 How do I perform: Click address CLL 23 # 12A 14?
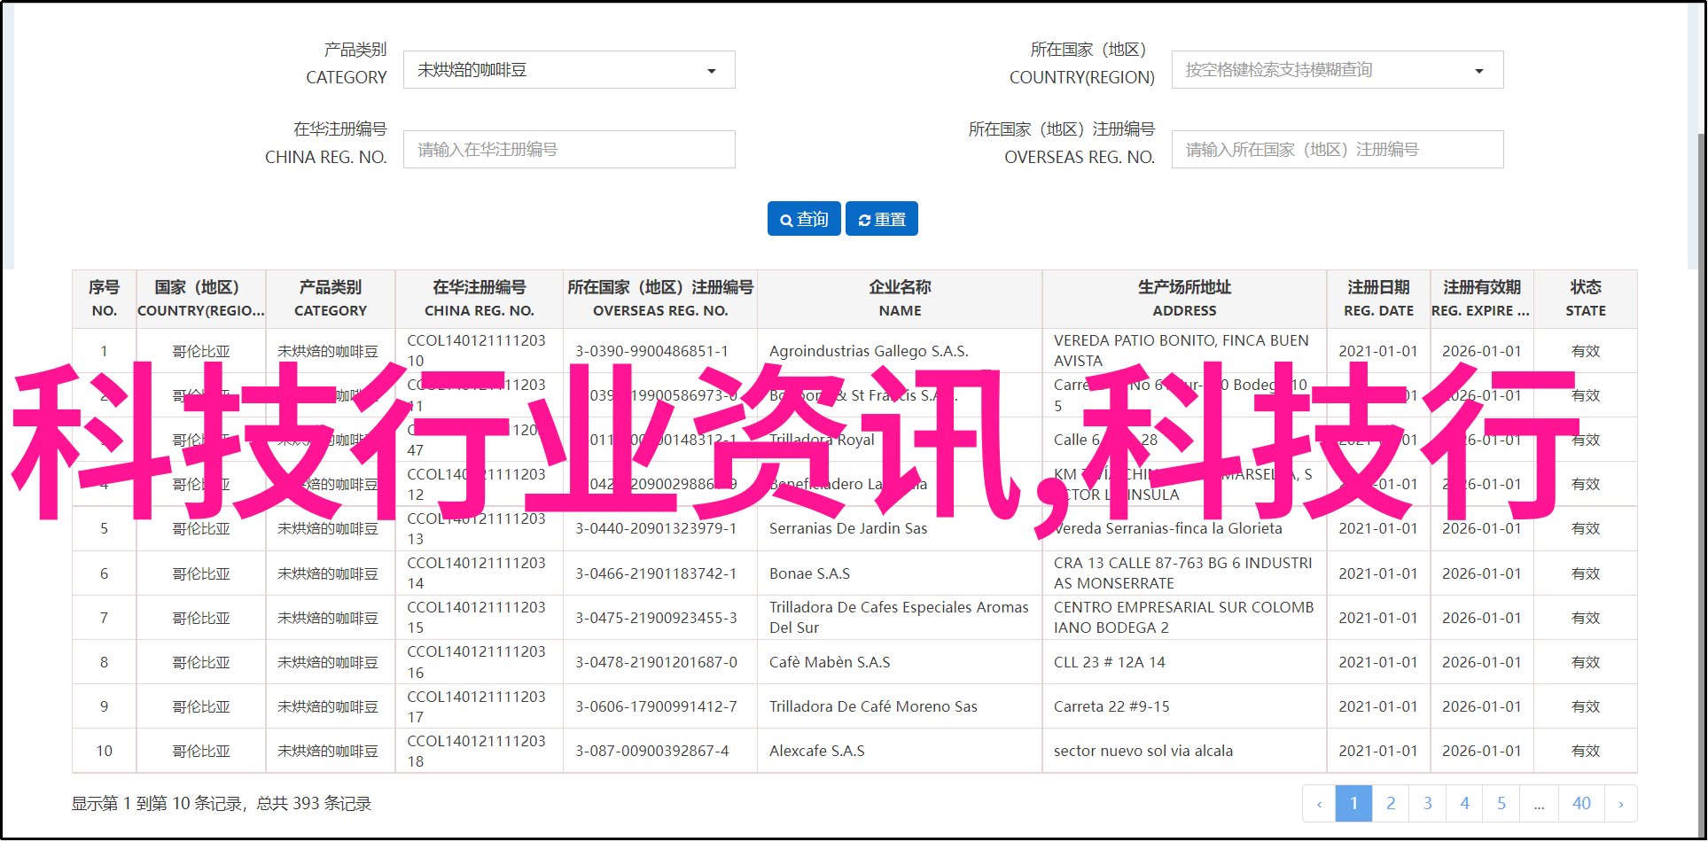[x=1109, y=662]
